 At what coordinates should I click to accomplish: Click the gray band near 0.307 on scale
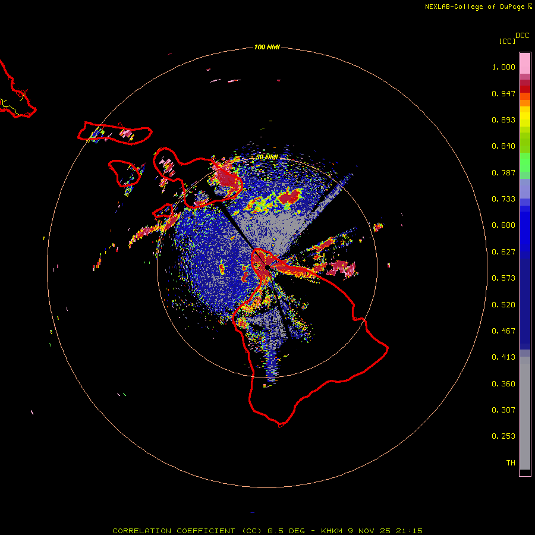point(525,413)
